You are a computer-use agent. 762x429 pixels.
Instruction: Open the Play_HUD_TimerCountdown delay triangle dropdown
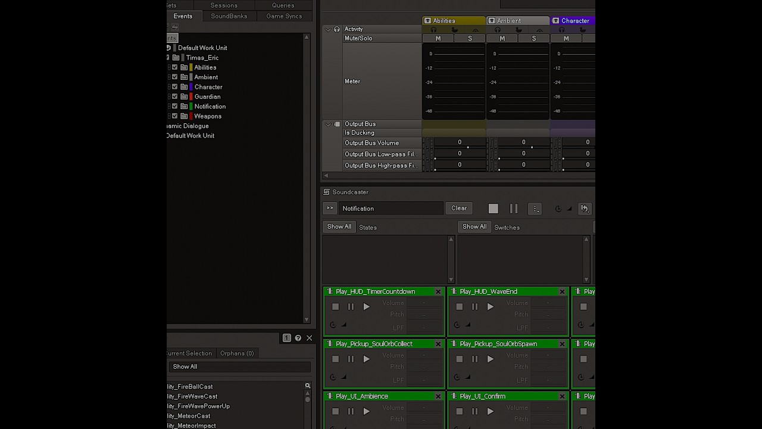(x=343, y=325)
